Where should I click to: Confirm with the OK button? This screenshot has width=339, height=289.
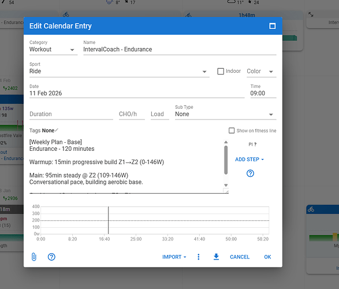267,257
